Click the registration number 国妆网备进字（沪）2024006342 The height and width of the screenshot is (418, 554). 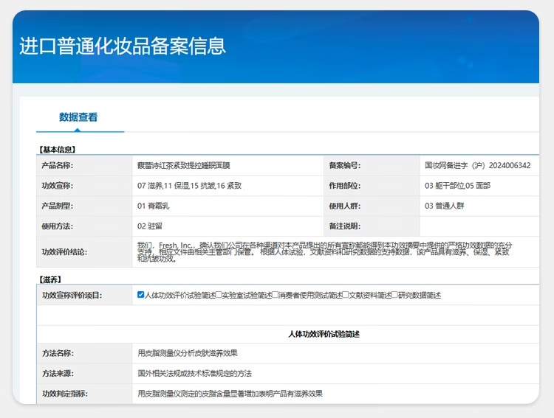tap(477, 166)
